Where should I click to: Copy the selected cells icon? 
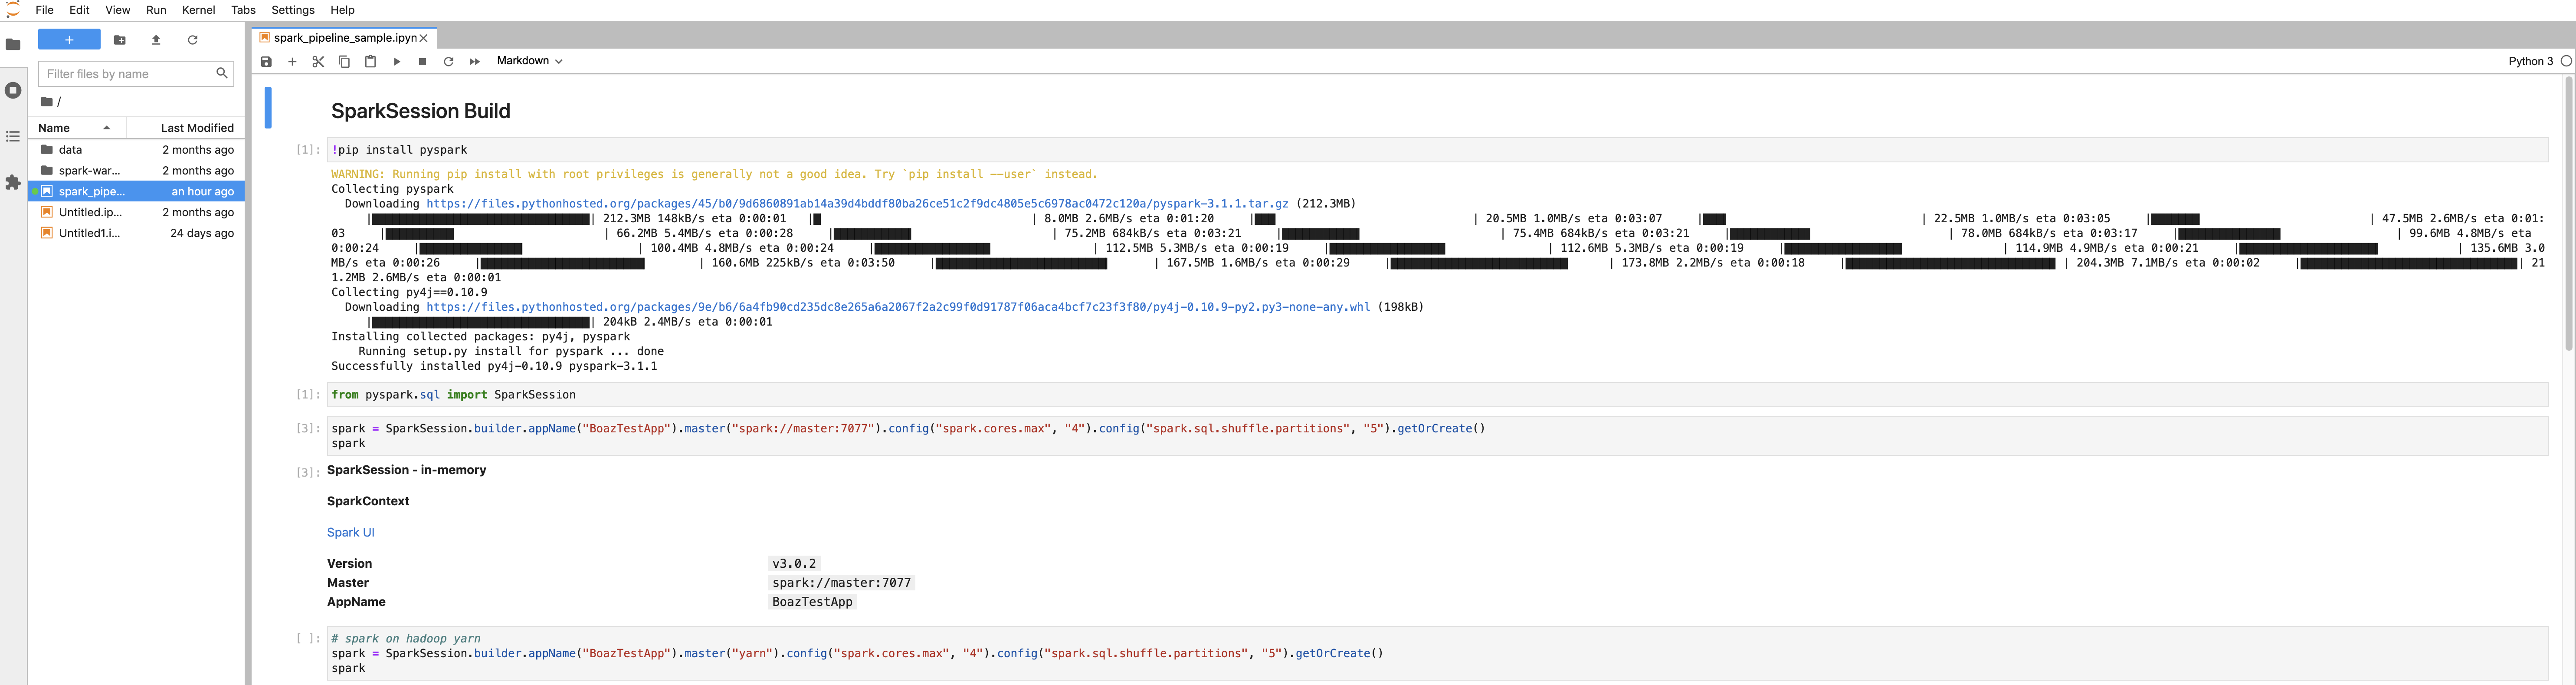[344, 62]
